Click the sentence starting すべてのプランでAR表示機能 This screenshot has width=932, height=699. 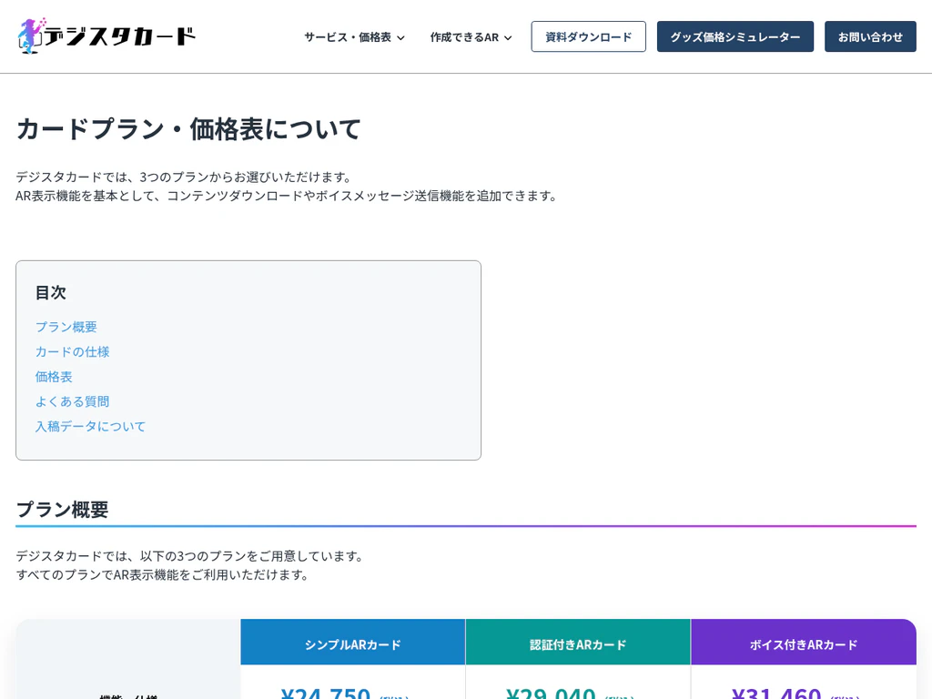click(163, 575)
